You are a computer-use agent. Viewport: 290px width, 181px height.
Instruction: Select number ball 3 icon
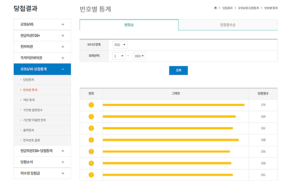coord(91,128)
